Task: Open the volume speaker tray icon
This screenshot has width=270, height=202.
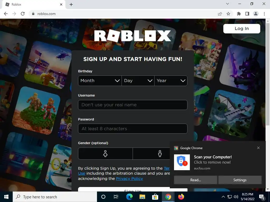Action: coord(236,197)
